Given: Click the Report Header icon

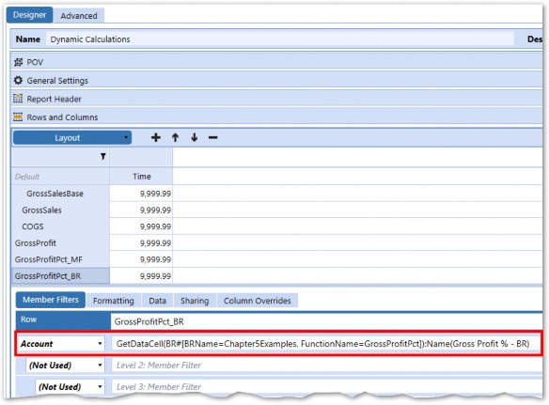Looking at the screenshot, I should 18,99.
